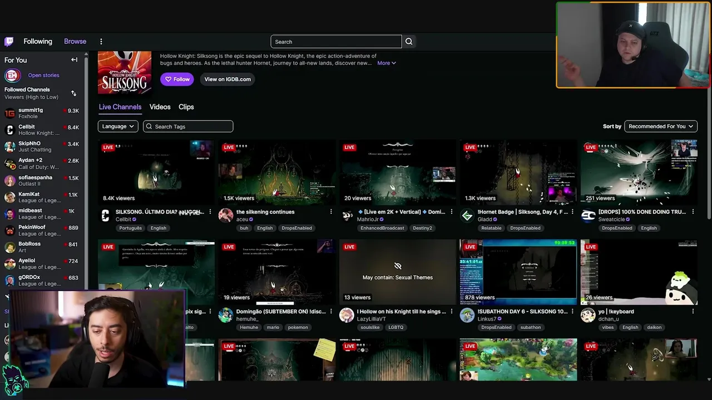The width and height of the screenshot is (712, 400).
Task: Click Gladd channel avatar
Action: click(x=467, y=216)
